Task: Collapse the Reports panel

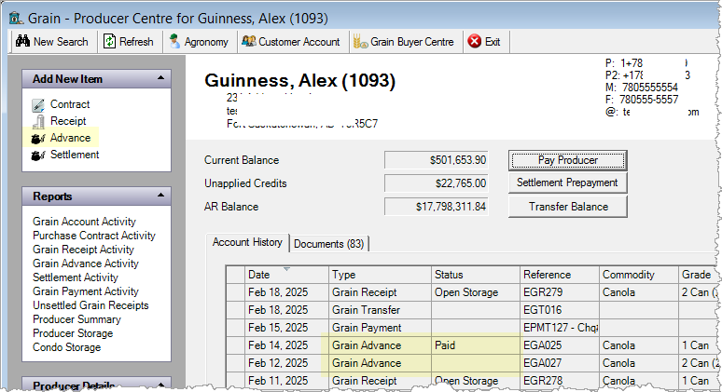Action: tap(160, 196)
